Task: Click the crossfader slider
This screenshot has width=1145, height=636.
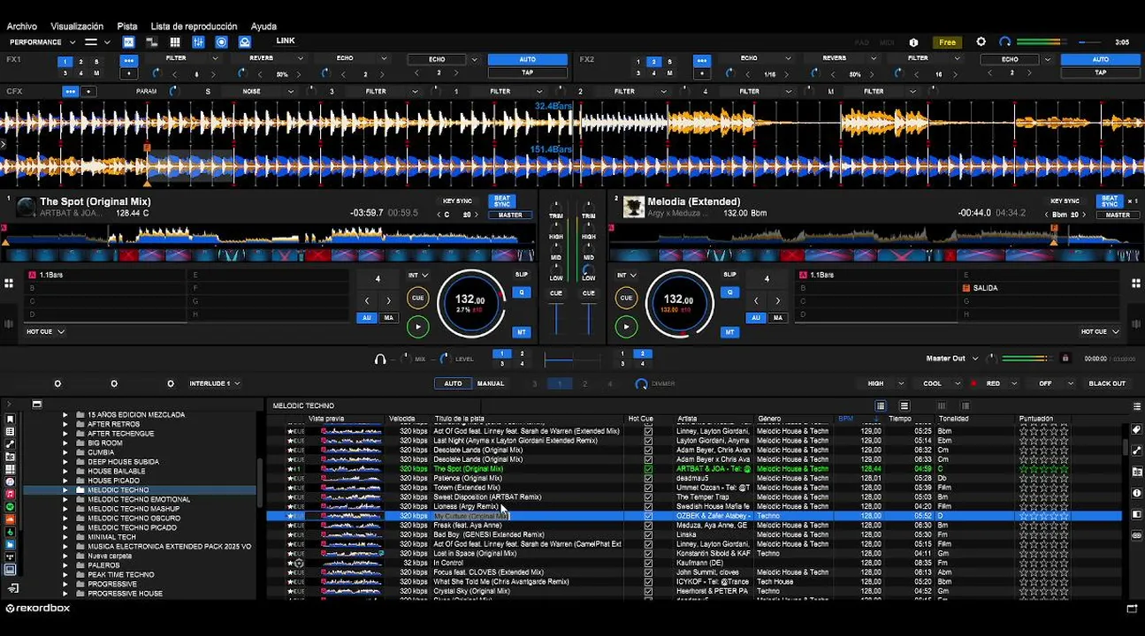Action: (572, 359)
